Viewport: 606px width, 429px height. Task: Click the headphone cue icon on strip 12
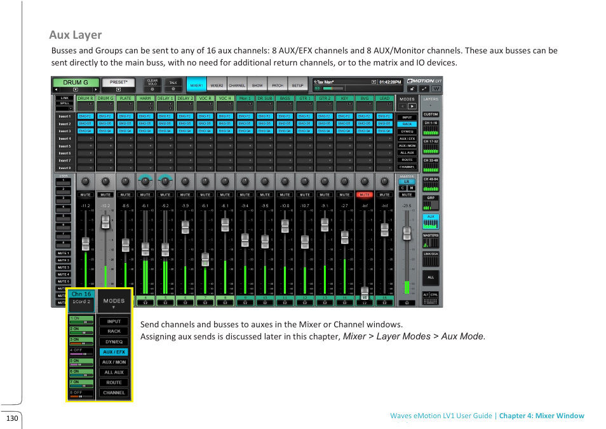coord(304,303)
